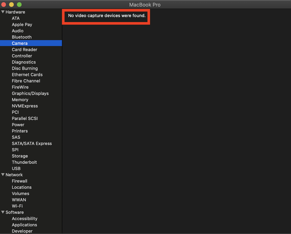This screenshot has height=234, width=291.
Task: Open Graphics/Displays details
Action: coord(30,93)
